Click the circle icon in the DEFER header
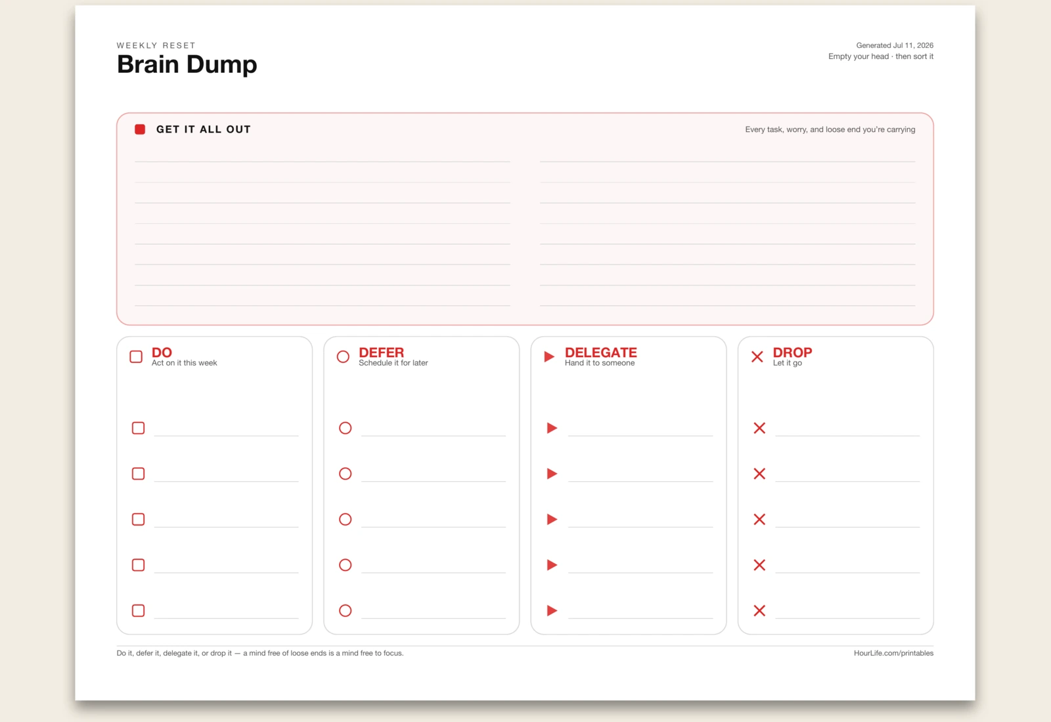The width and height of the screenshot is (1051, 722). (x=343, y=356)
